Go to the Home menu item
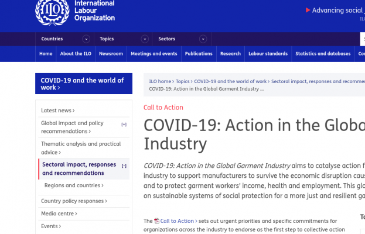This screenshot has width=365, height=234. click(x=46, y=54)
